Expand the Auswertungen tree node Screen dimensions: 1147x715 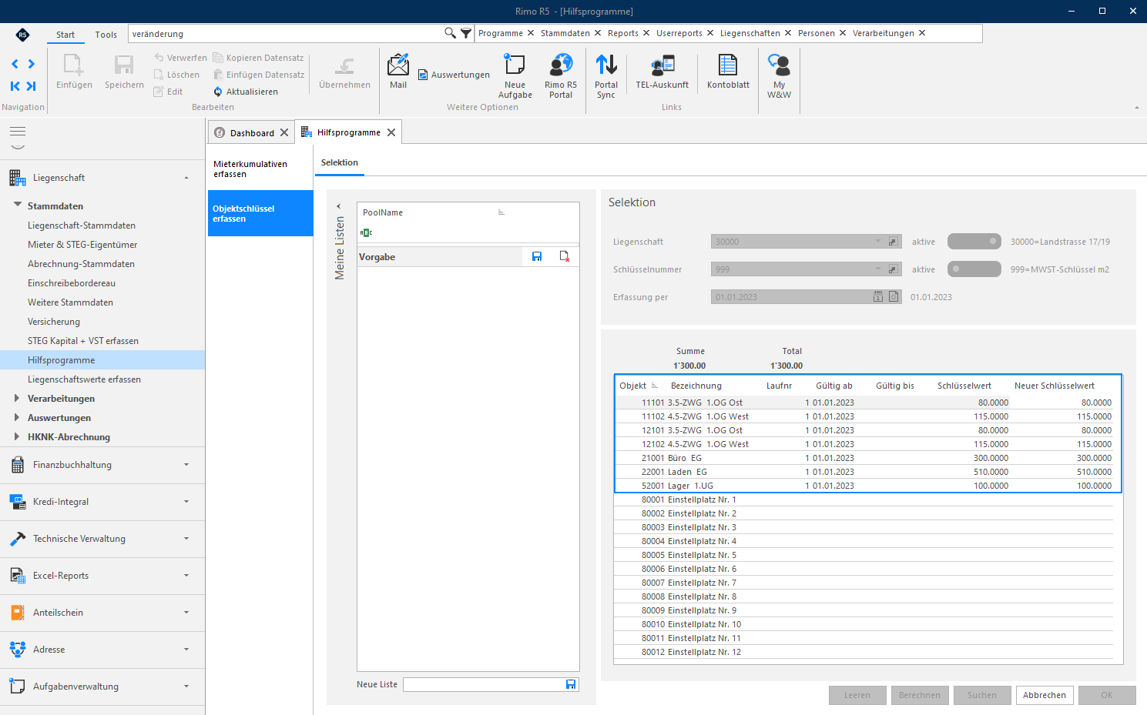pos(18,417)
